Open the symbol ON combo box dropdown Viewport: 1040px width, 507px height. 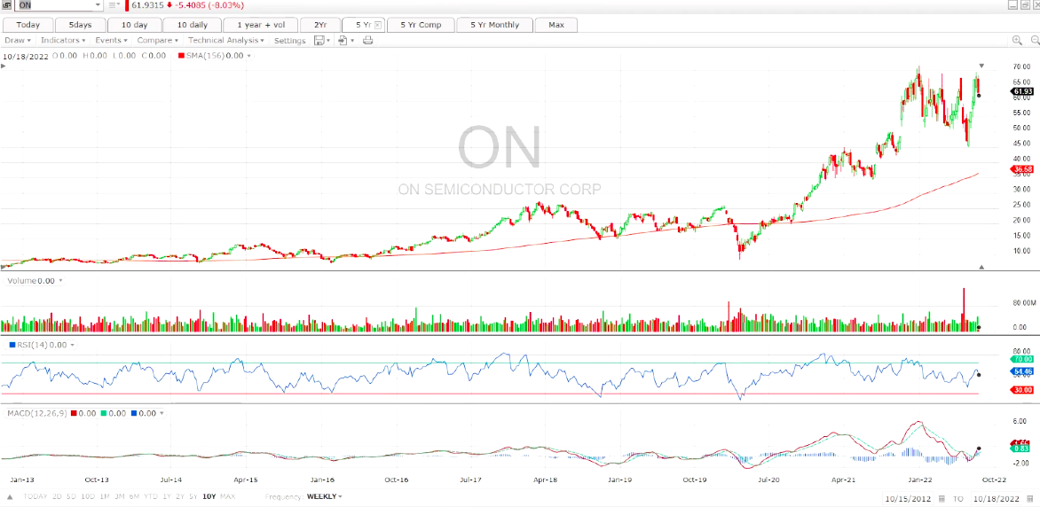coord(98,5)
